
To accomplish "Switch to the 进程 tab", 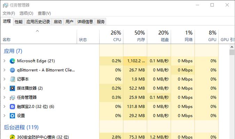I will click(7, 21).
